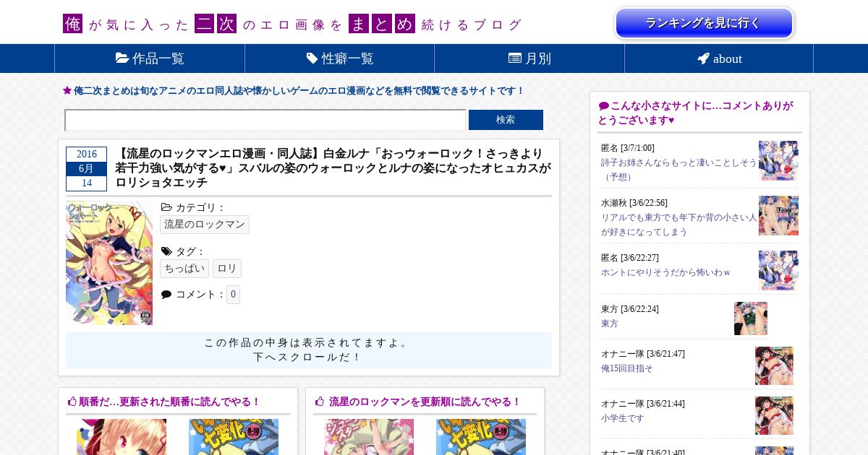Focus the search text field
The width and height of the screenshot is (868, 455).
[265, 120]
